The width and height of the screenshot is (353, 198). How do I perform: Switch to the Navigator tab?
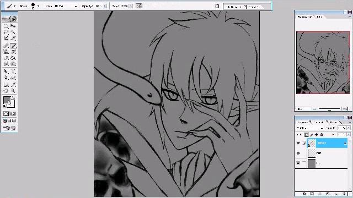click(304, 17)
